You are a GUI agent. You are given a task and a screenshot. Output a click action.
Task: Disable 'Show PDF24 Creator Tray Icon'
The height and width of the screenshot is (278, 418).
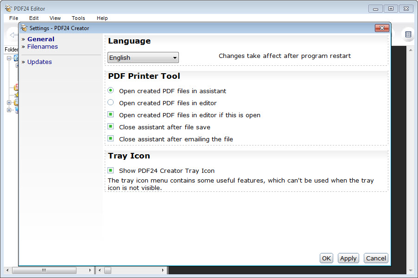pyautogui.click(x=111, y=171)
